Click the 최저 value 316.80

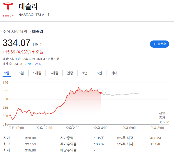(30, 150)
